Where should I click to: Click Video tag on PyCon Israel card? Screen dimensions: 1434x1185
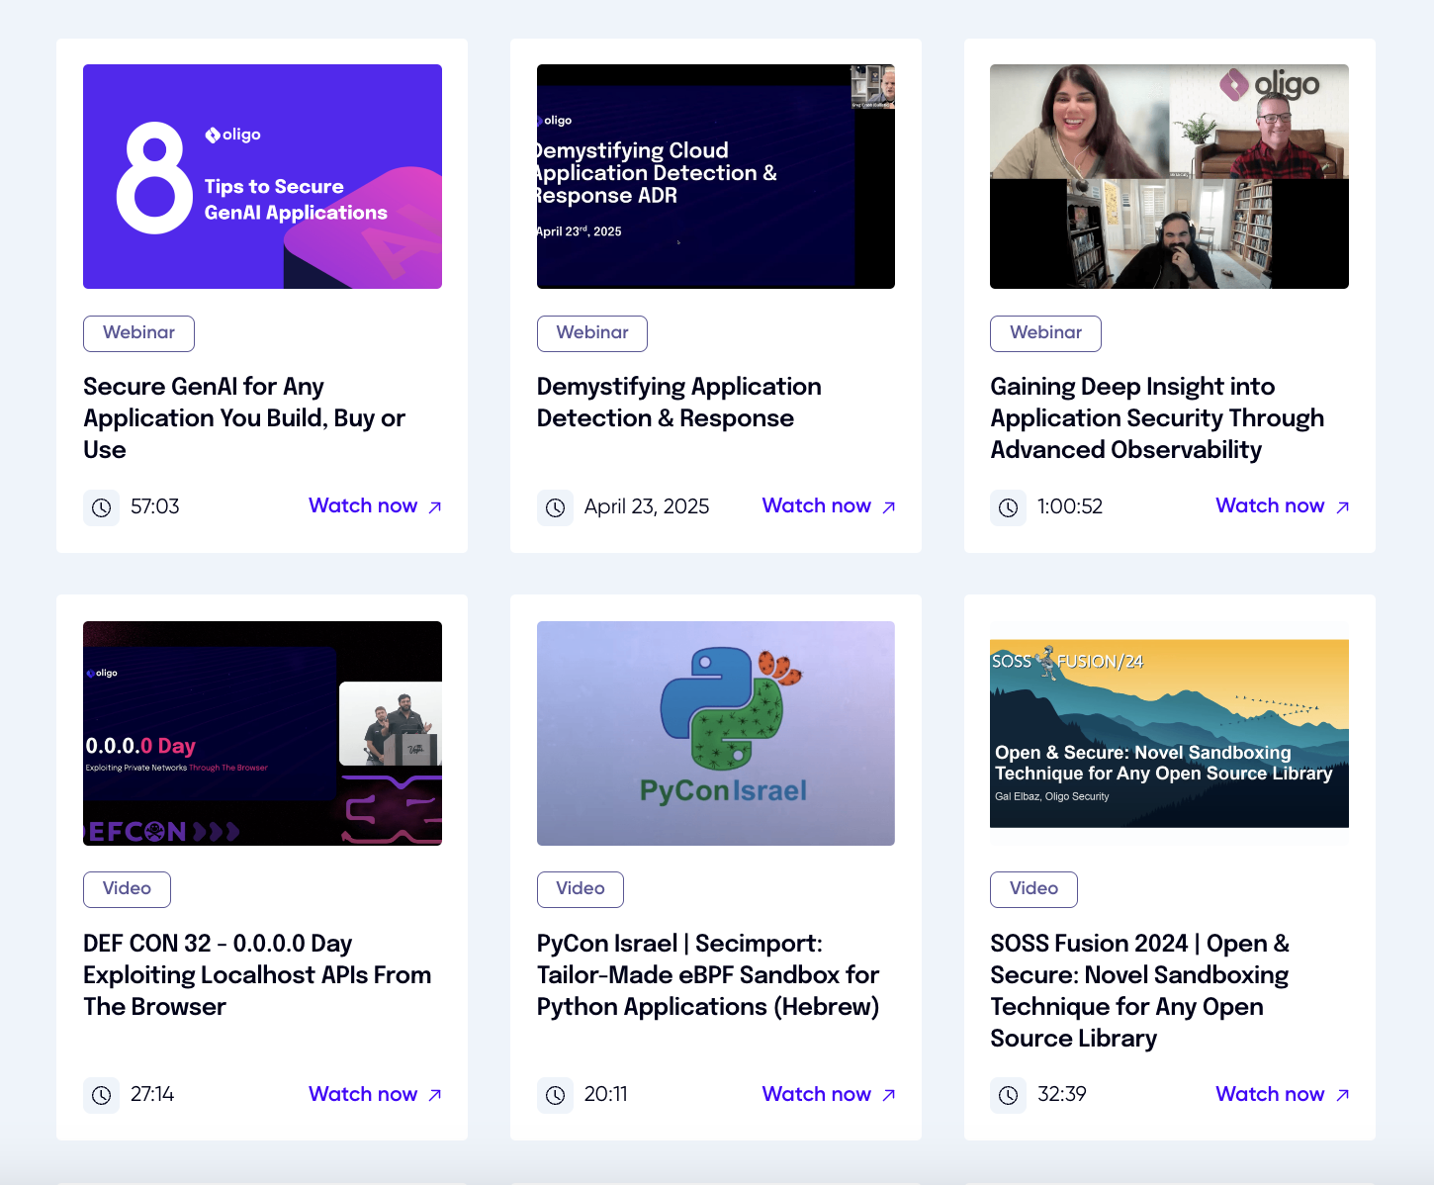(x=581, y=889)
